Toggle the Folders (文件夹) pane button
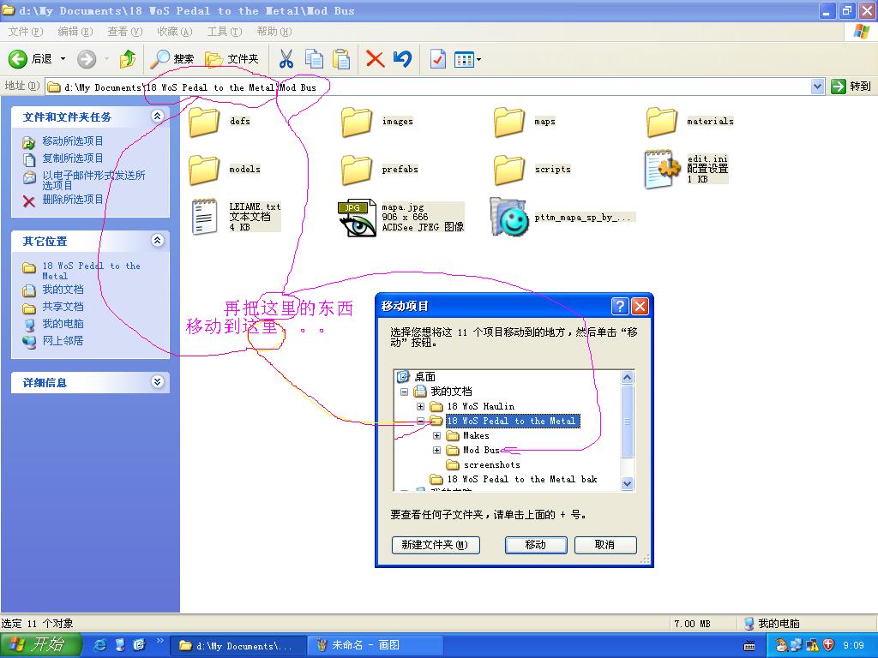878x658 pixels. (232, 59)
